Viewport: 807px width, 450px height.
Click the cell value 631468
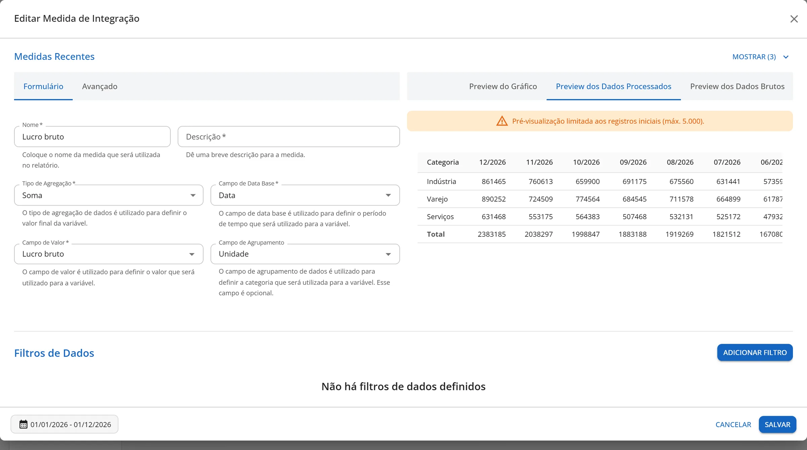(494, 217)
